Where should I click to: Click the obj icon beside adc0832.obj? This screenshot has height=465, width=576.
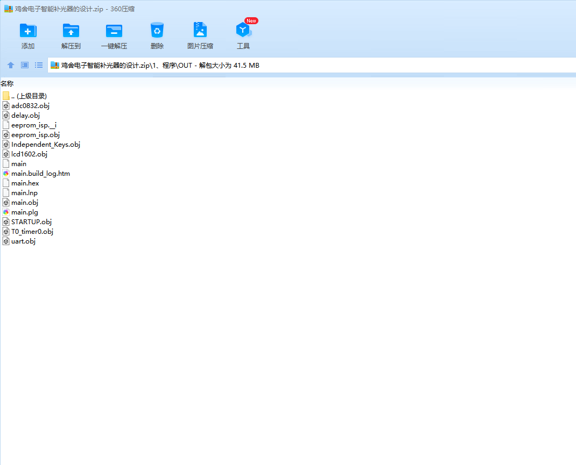[6, 105]
